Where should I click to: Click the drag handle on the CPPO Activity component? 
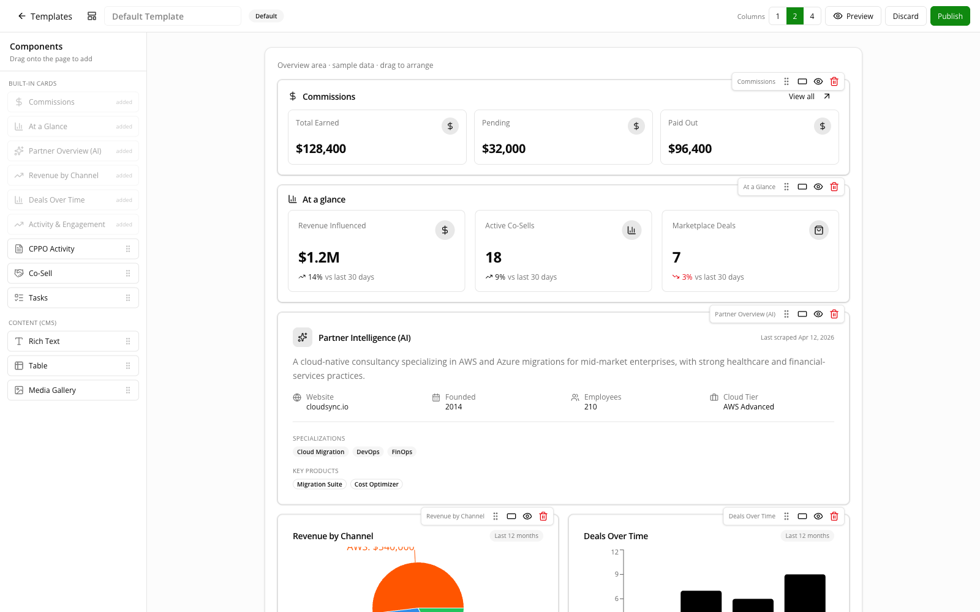point(128,249)
